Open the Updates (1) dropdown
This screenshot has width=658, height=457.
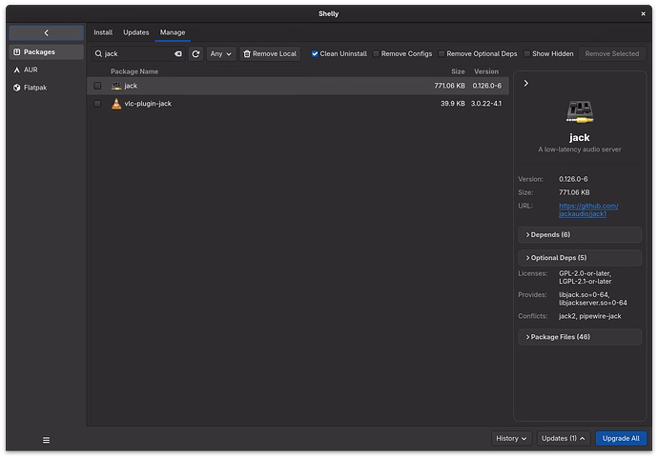(564, 438)
